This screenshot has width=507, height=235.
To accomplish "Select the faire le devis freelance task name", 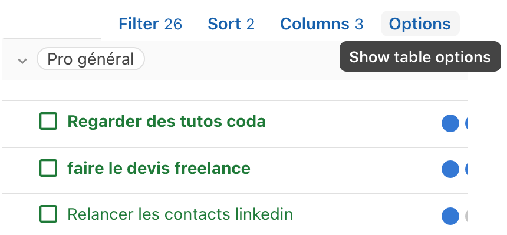I will click(x=159, y=169).
